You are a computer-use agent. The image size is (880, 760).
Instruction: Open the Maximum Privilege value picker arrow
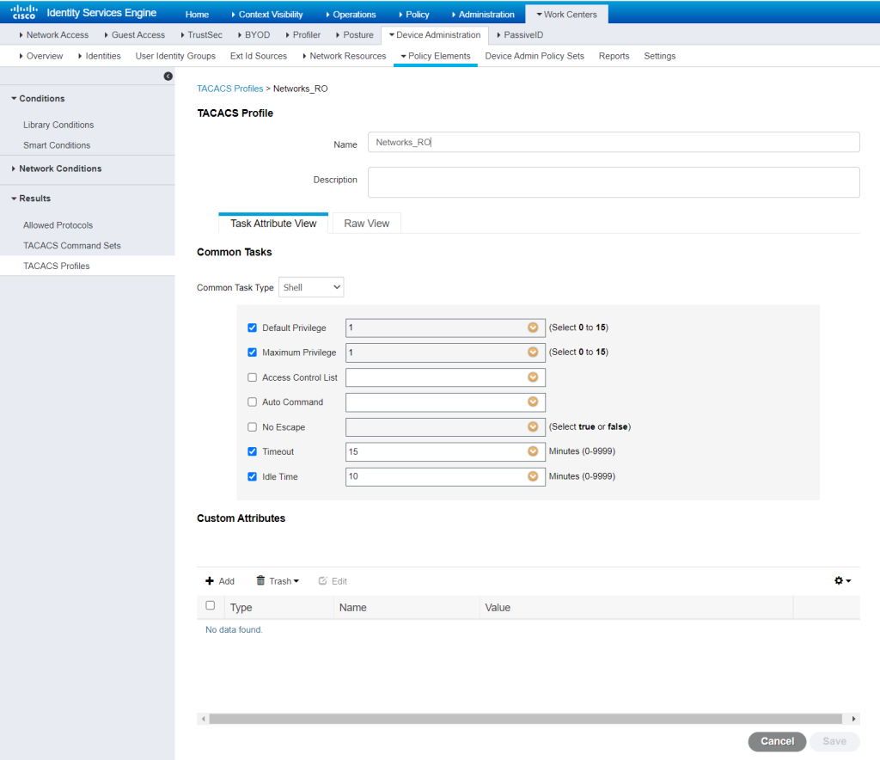click(533, 352)
